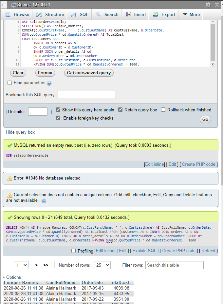Click Get auto-saved query button

(89, 73)
